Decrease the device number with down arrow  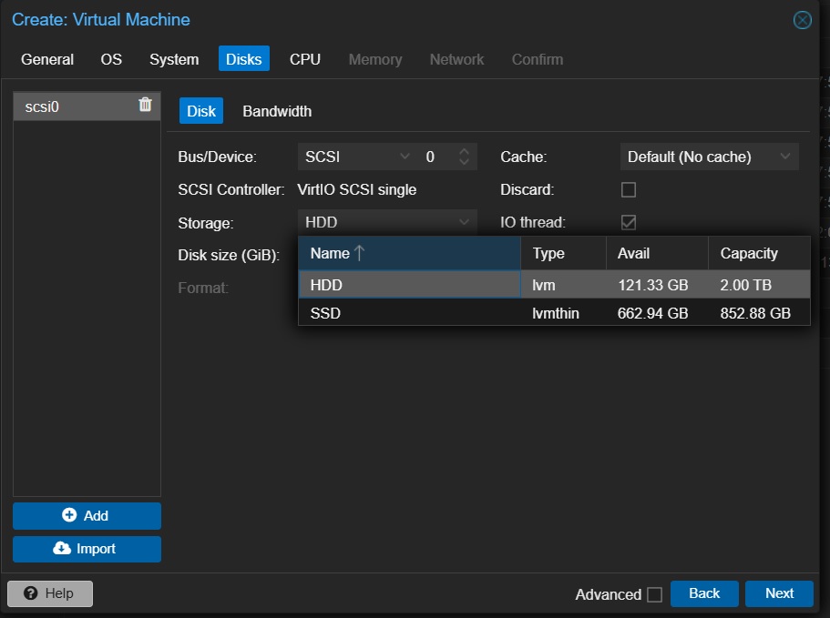click(465, 162)
